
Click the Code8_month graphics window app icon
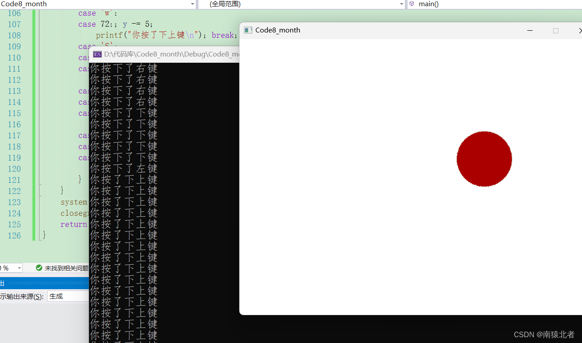[248, 30]
